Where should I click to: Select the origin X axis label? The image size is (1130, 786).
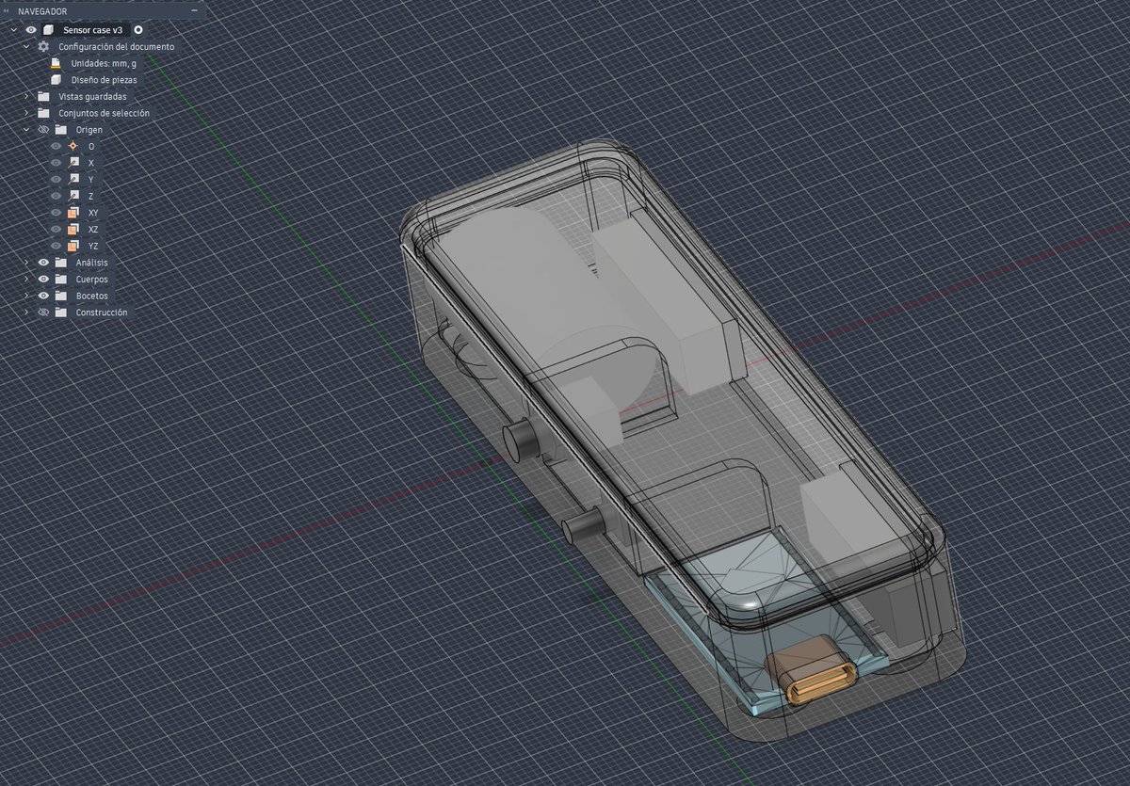(x=90, y=162)
